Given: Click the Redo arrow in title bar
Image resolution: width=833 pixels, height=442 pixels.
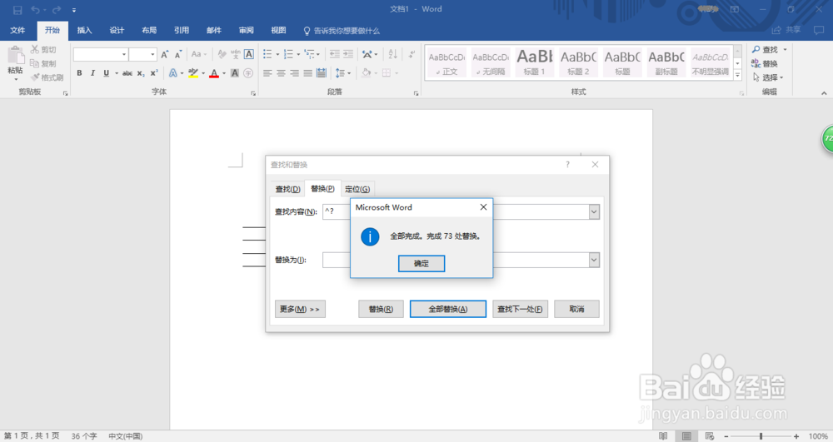Looking at the screenshot, I should click(57, 9).
